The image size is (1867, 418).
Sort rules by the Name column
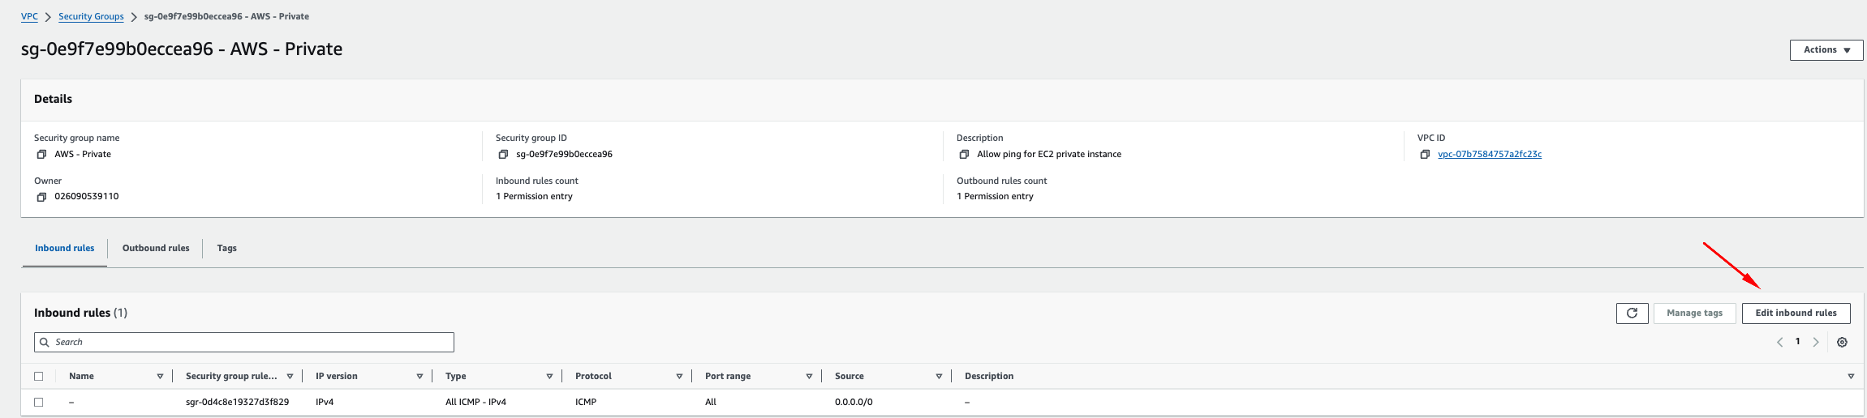[x=160, y=377]
